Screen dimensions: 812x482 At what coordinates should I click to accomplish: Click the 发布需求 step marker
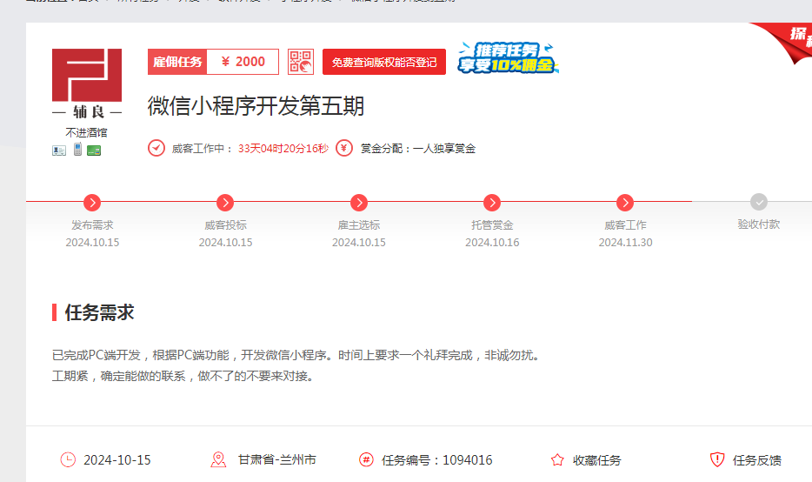click(92, 203)
